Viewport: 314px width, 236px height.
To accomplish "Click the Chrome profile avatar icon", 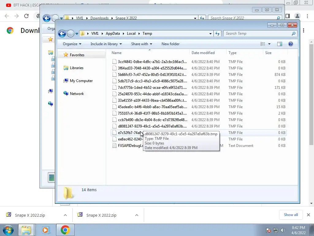I will [297, 16].
